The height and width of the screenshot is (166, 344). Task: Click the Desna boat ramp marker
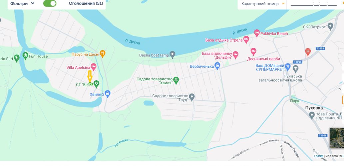(x=172, y=55)
